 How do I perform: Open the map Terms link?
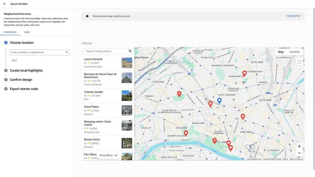[x=285, y=159]
